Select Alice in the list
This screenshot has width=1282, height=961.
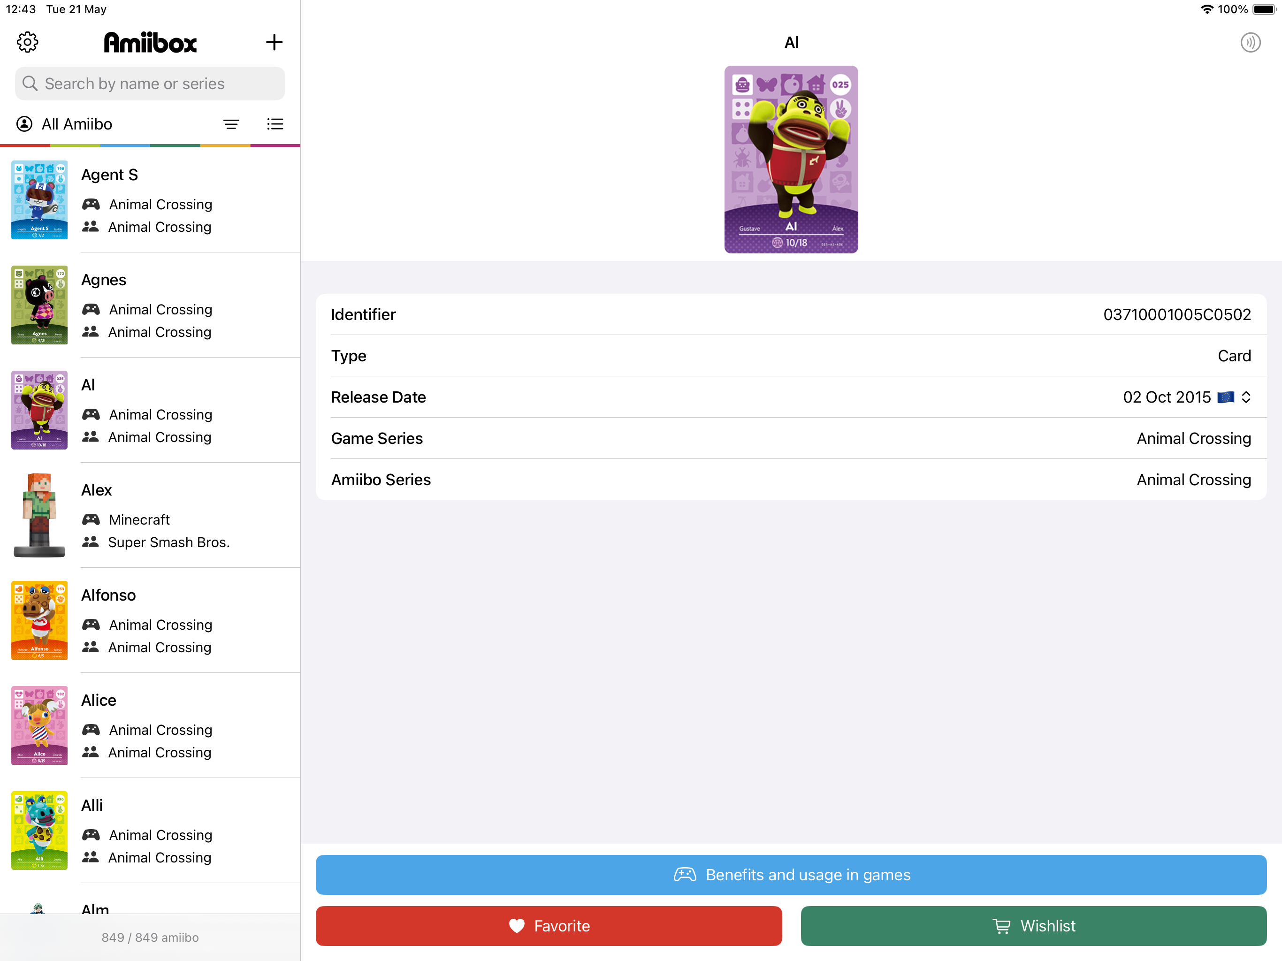pos(150,725)
